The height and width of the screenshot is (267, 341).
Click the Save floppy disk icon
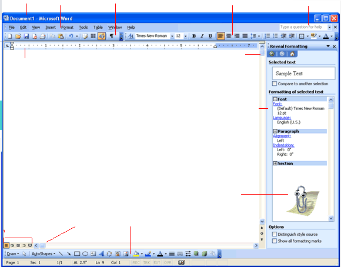[26, 36]
